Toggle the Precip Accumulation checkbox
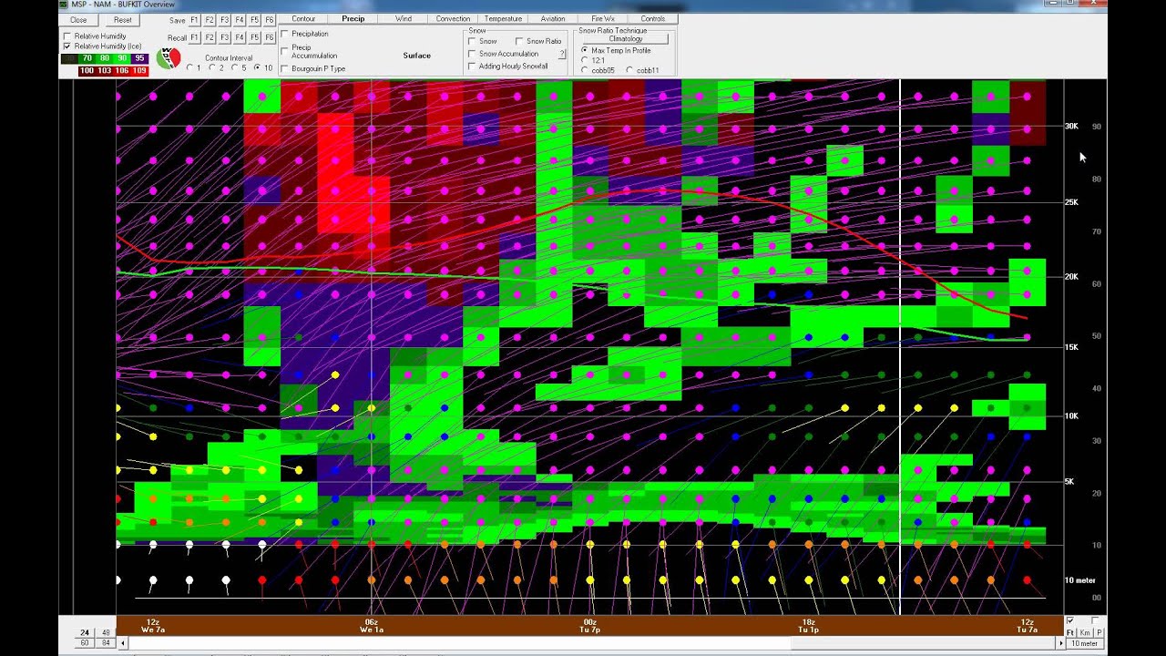The image size is (1166, 656). point(285,51)
